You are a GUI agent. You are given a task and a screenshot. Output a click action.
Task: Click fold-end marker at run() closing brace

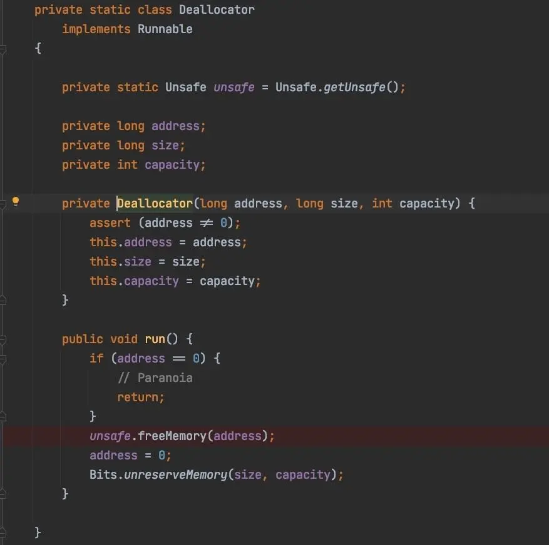(3, 494)
